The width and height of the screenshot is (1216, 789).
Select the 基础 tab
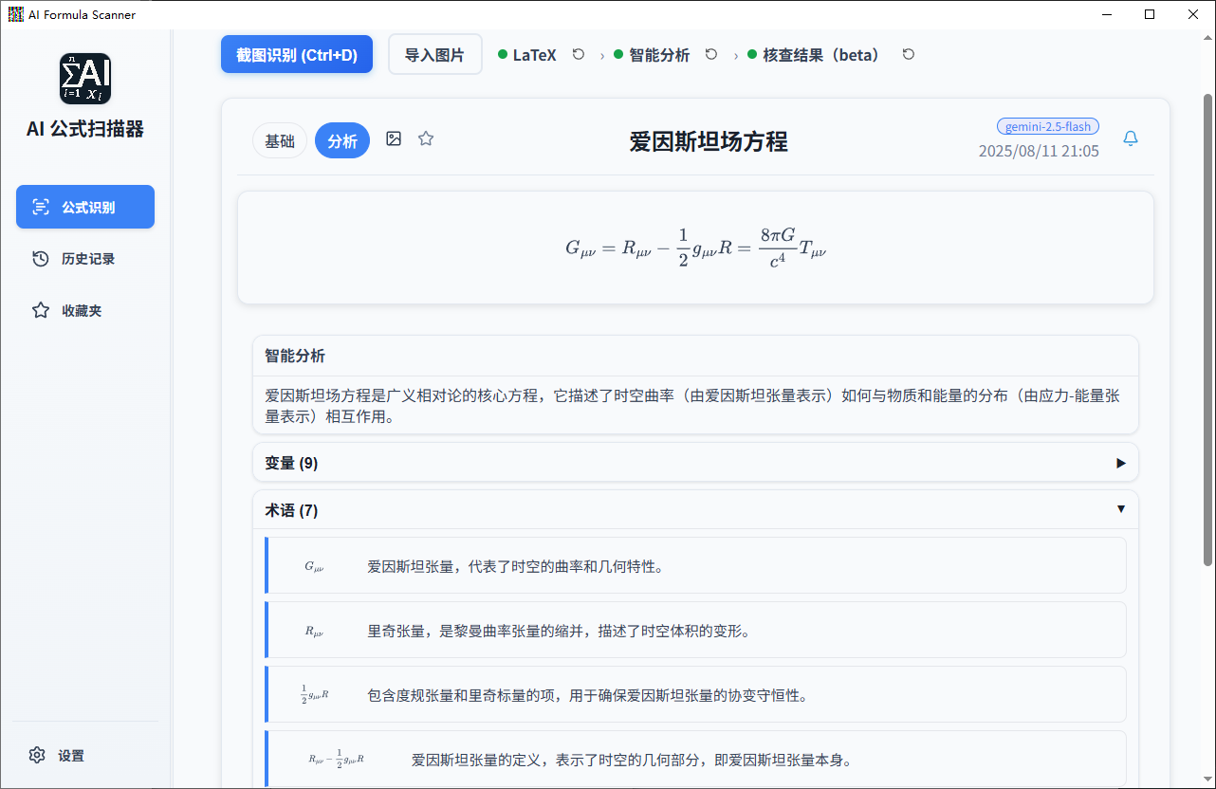[x=280, y=141]
